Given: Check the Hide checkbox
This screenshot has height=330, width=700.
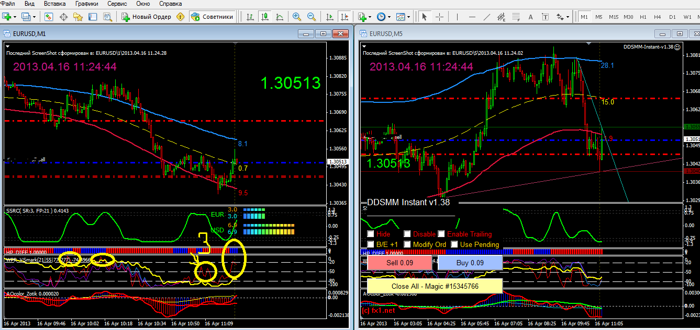Looking at the screenshot, I should pos(371,234).
